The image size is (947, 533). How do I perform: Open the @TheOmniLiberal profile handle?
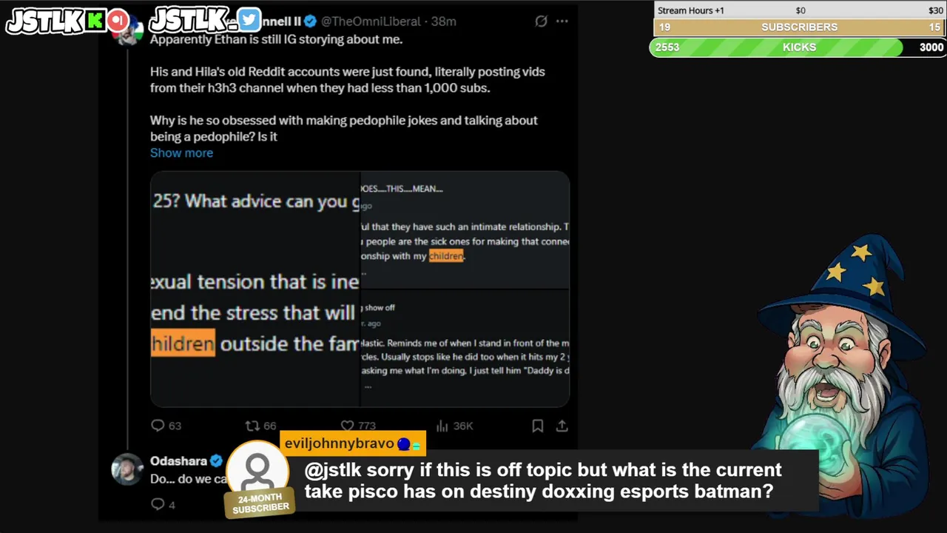[x=371, y=21]
